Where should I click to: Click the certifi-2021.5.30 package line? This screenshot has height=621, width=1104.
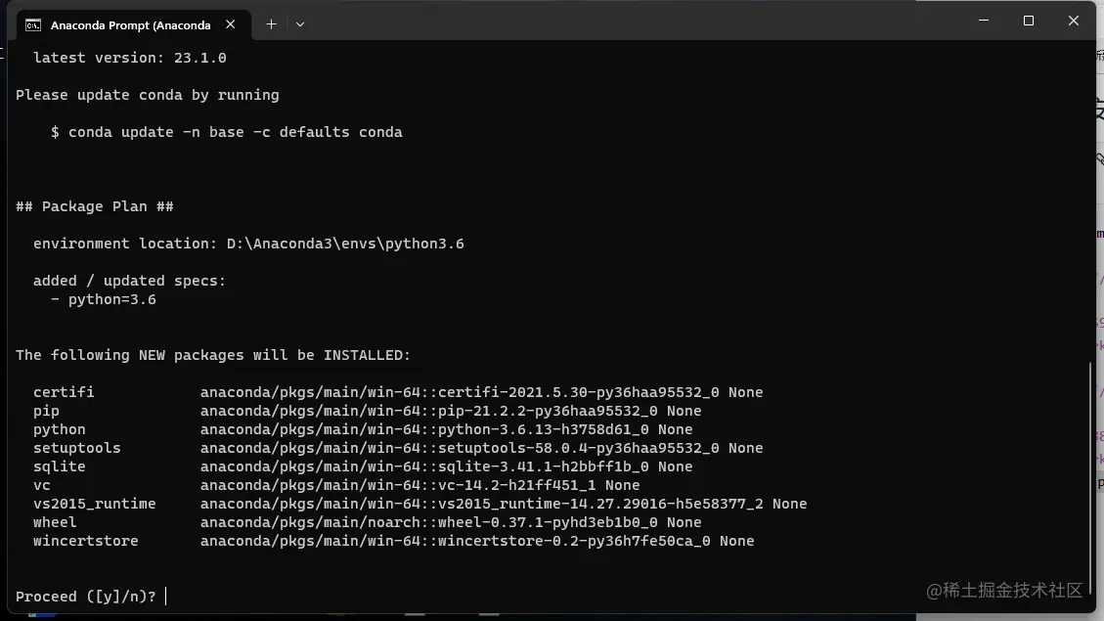click(398, 392)
